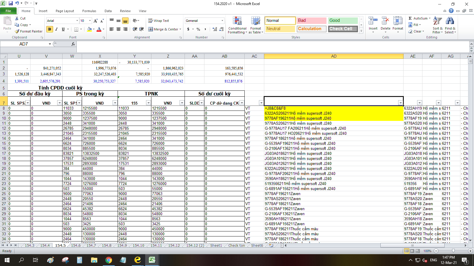Expand the General number format dropdown

[222, 21]
